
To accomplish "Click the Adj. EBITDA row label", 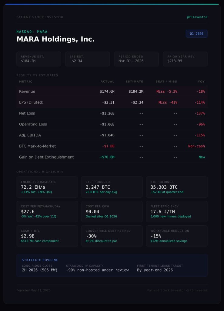I will click(x=30, y=135).
